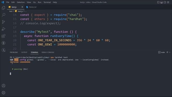Viewport: 172px width, 97px height.
Task: Select the TERMINAL panel tab
Action: click(34, 52)
